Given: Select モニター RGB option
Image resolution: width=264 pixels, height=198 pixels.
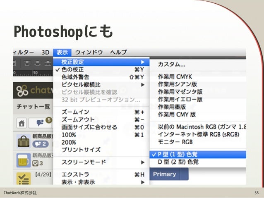Looking at the screenshot, I should [198, 142].
